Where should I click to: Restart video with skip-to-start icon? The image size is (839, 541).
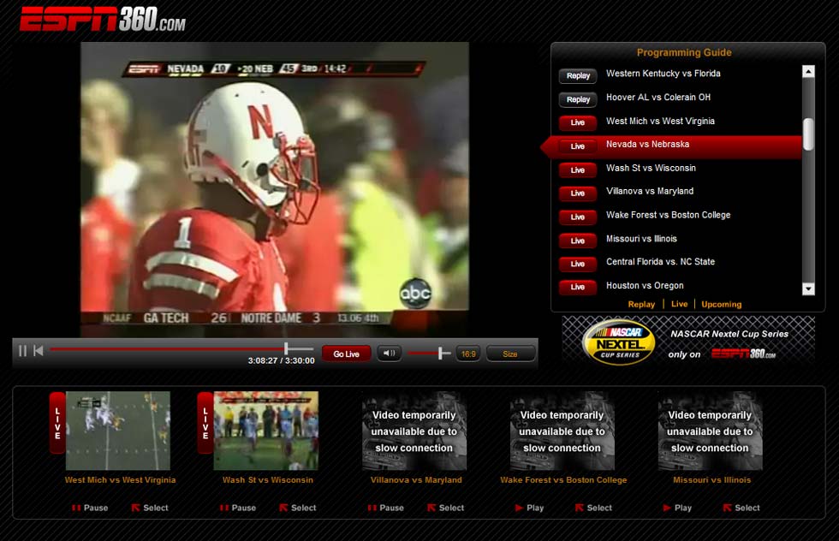[38, 351]
